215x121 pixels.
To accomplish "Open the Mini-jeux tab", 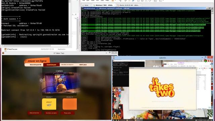I will coord(83,65).
